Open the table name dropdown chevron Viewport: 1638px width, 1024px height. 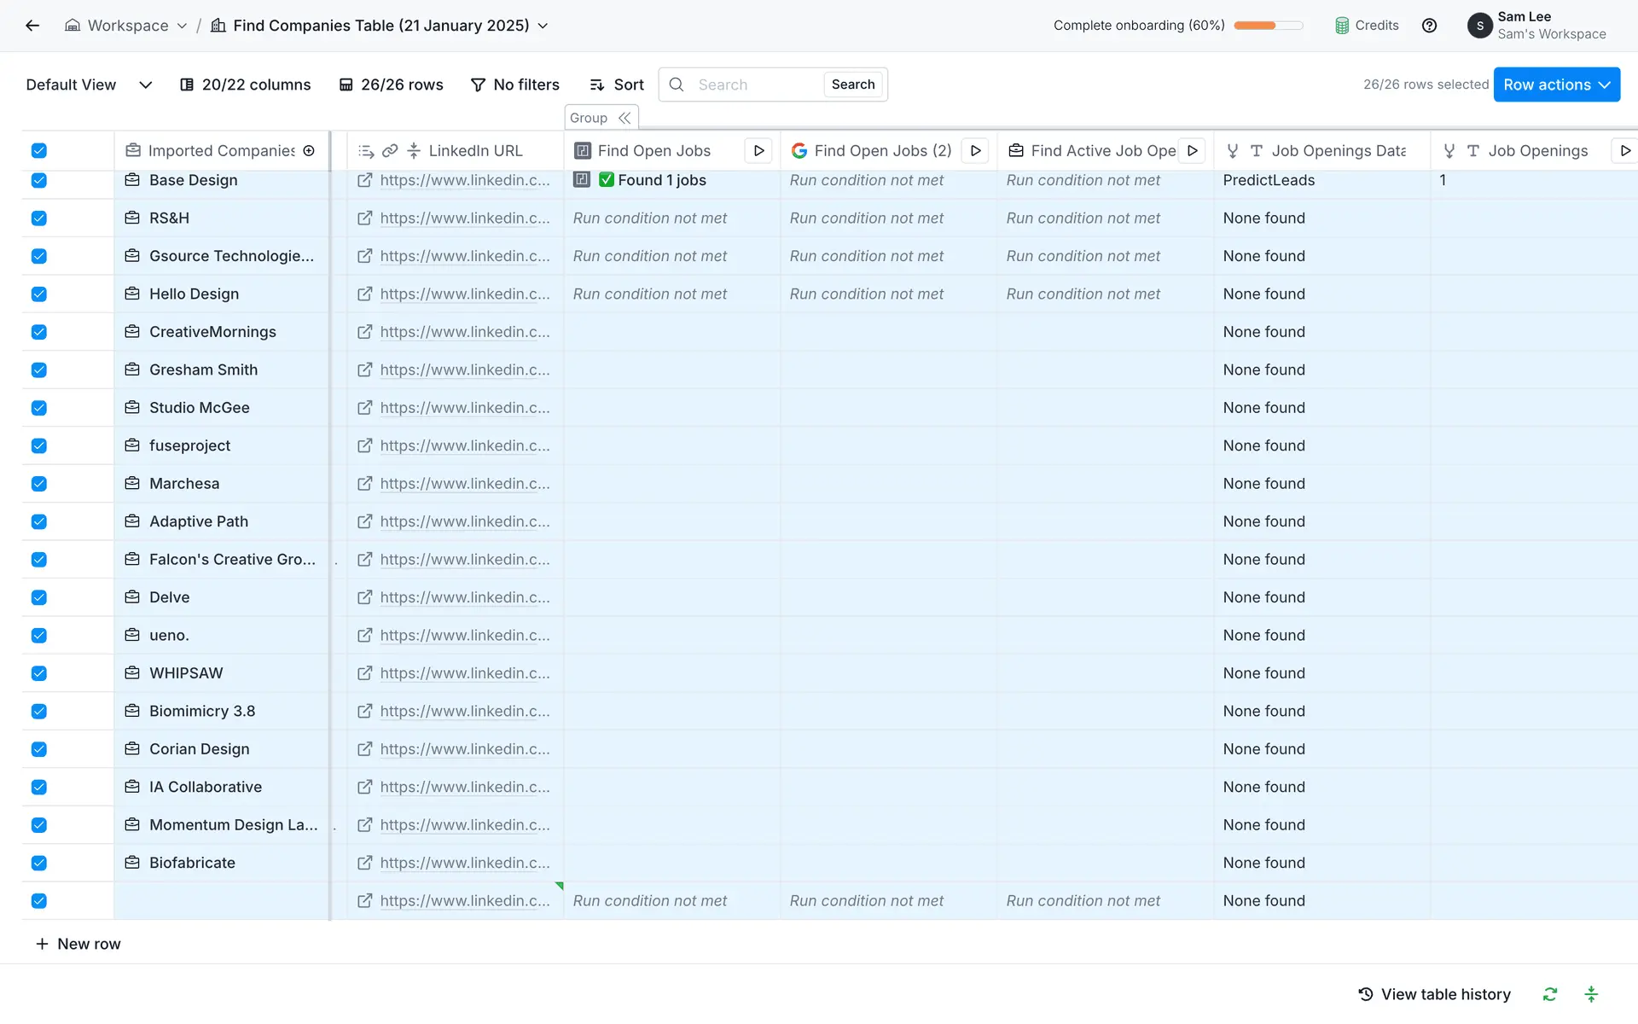[543, 26]
